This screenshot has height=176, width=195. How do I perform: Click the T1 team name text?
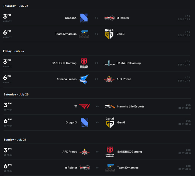pyautogui.click(x=76, y=106)
